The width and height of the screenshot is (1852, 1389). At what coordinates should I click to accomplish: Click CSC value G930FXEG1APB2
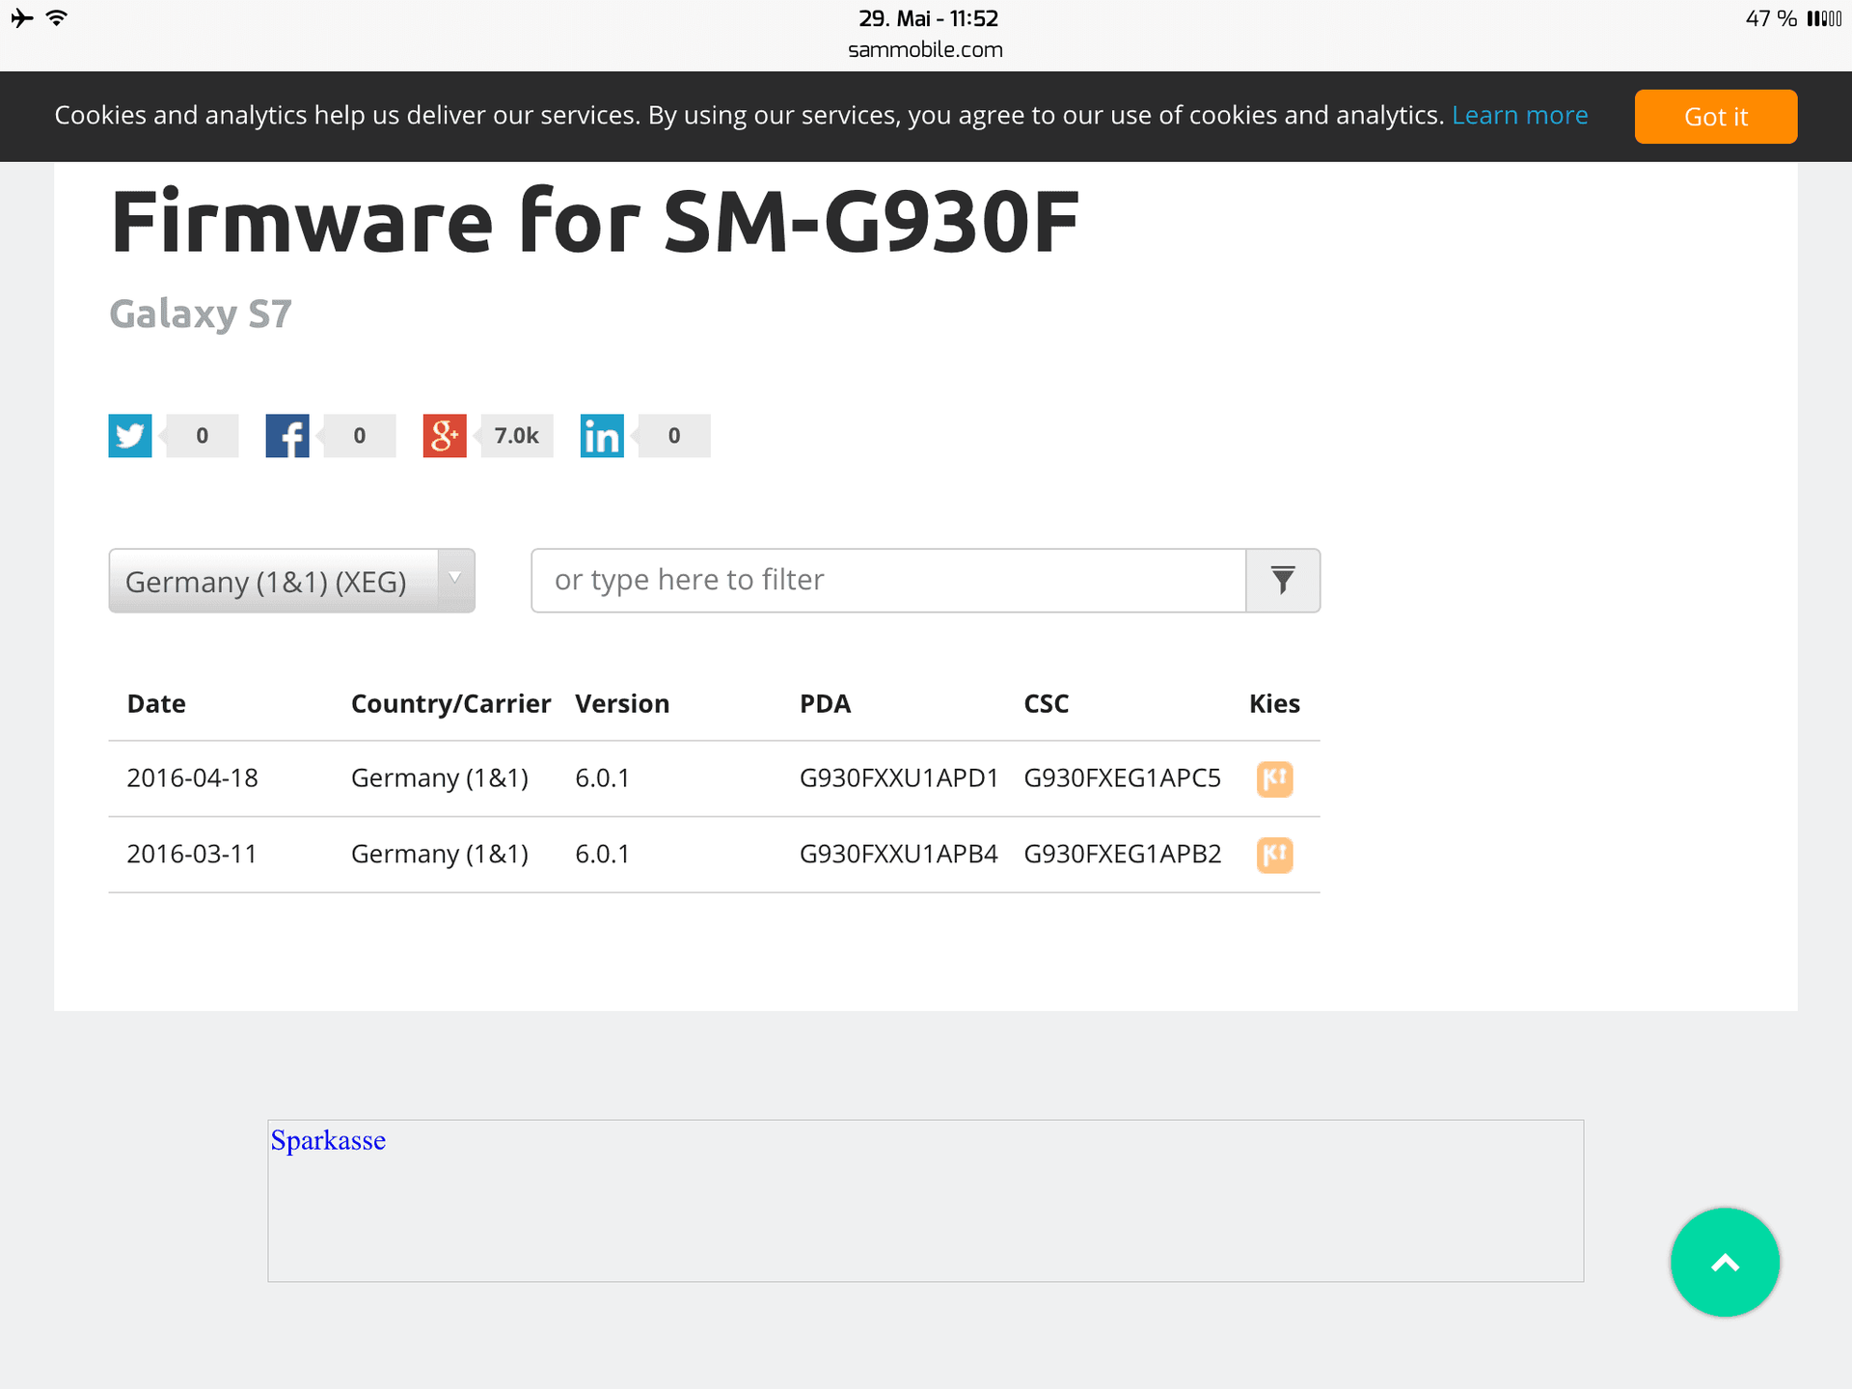[1123, 855]
